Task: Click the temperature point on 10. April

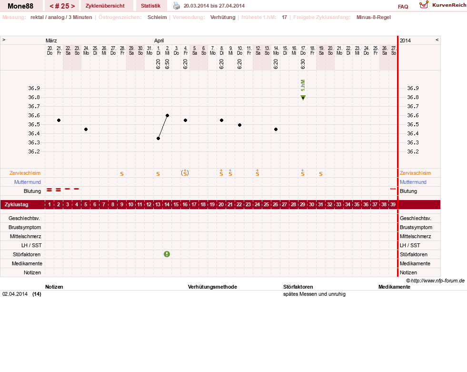Action: tap(240, 125)
